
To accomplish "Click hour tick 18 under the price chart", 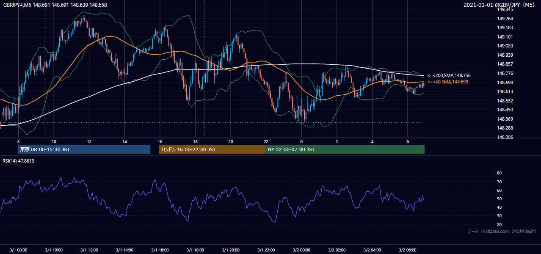I will pyautogui.click(x=195, y=141).
